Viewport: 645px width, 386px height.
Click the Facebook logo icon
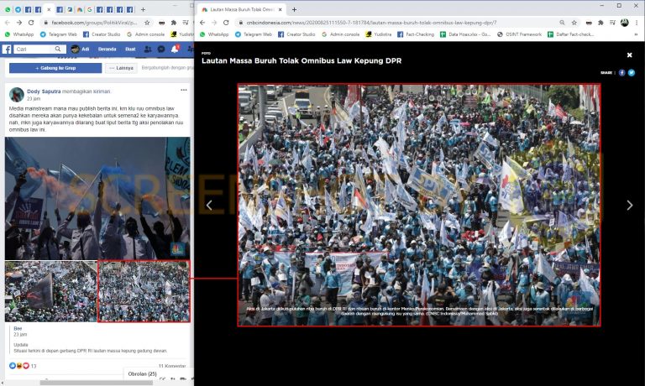pos(7,50)
